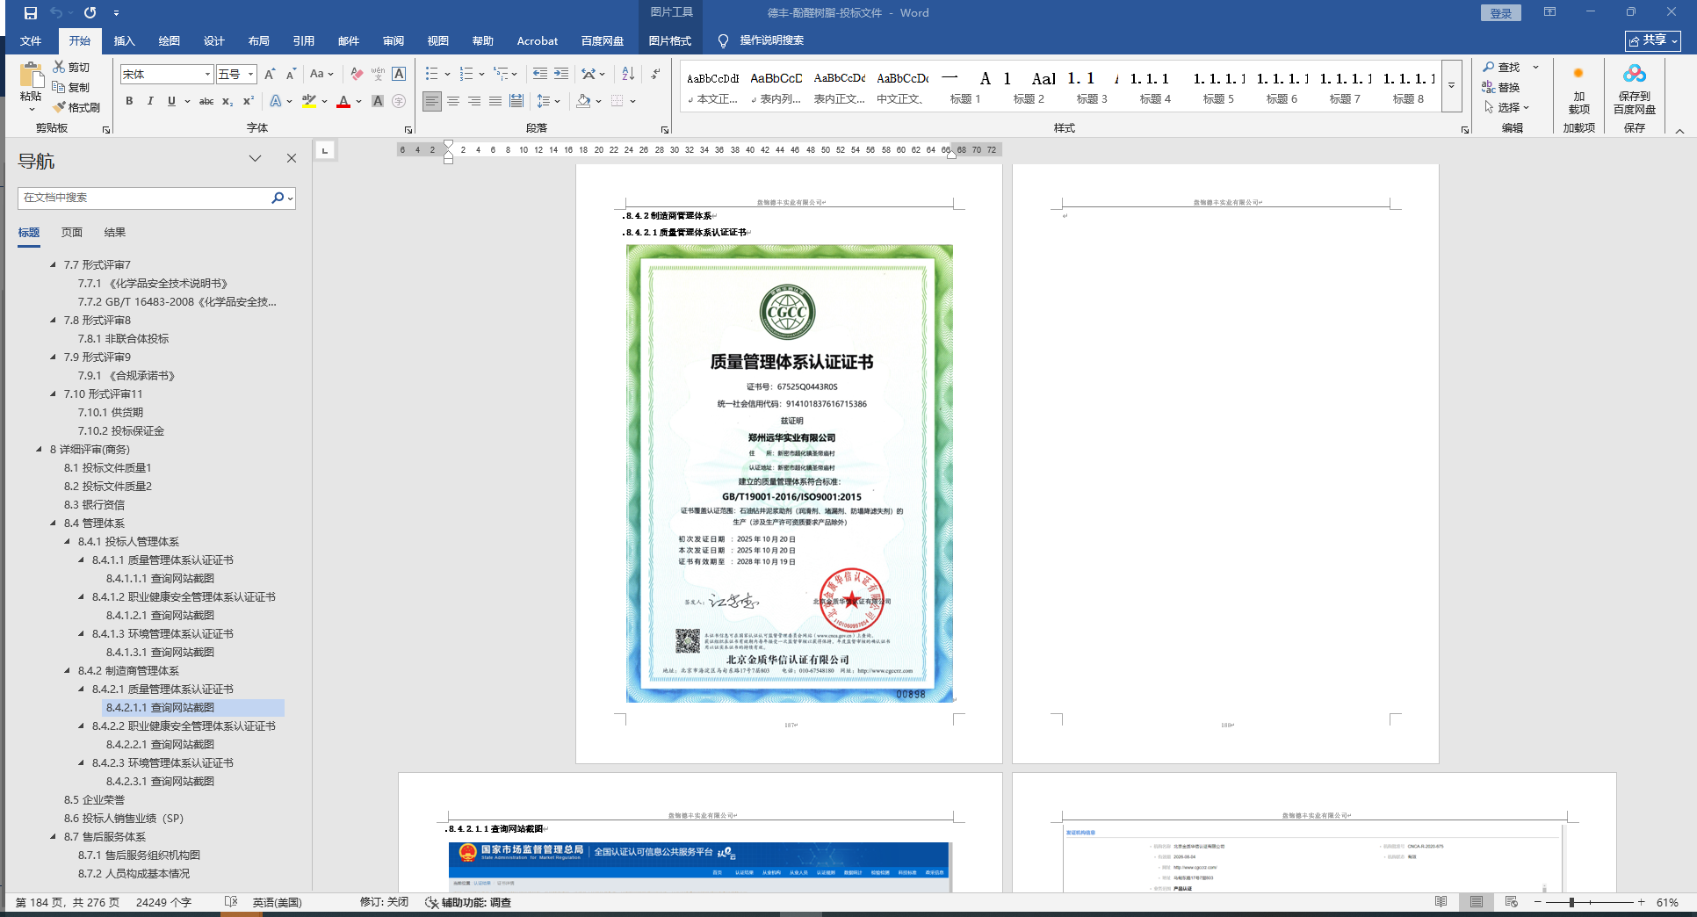Viewport: 1697px width, 917px height.
Task: Click the 登录 button
Action: click(1501, 13)
